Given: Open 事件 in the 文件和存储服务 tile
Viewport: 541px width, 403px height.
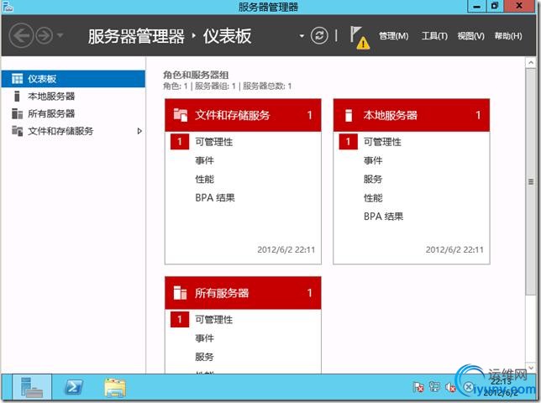Looking at the screenshot, I should point(205,160).
